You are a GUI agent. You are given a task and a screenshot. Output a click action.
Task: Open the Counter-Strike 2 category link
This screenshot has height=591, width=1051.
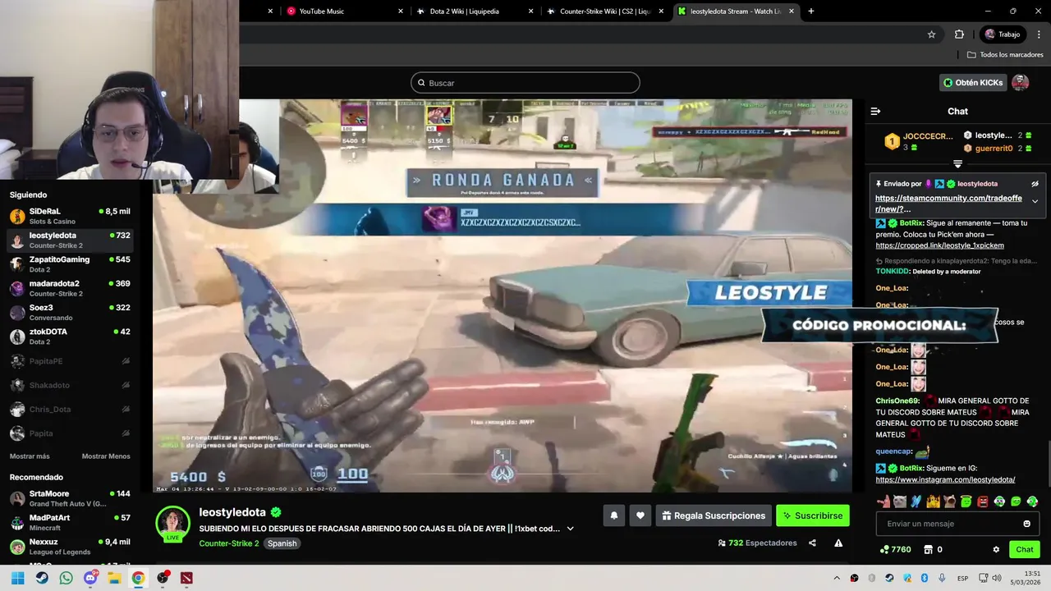[229, 543]
